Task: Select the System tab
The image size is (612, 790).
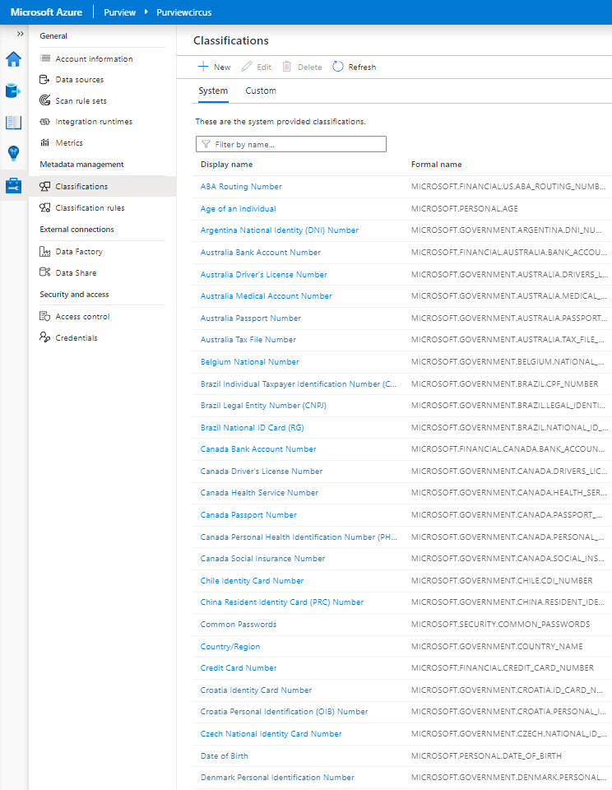Action: pos(213,91)
